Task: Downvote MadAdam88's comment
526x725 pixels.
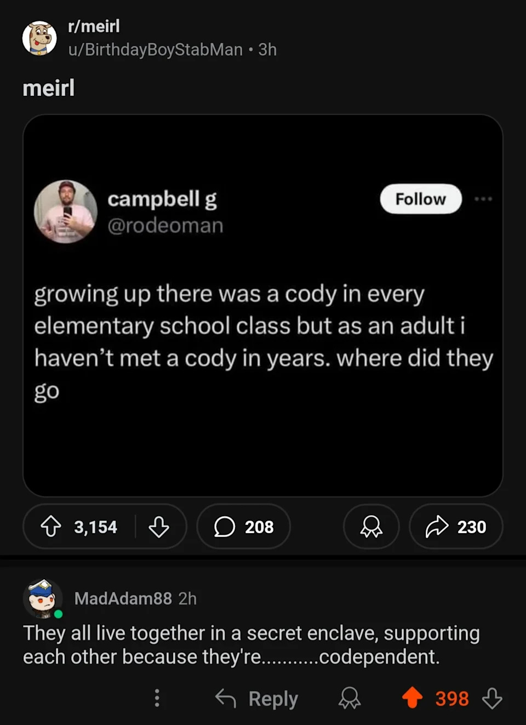Action: [x=492, y=698]
